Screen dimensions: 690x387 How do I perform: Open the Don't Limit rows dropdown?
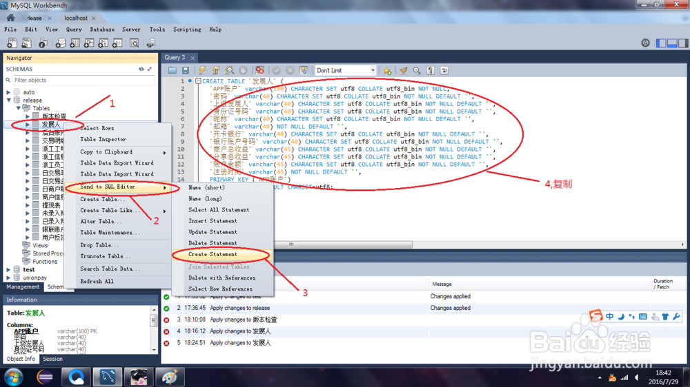(x=346, y=70)
